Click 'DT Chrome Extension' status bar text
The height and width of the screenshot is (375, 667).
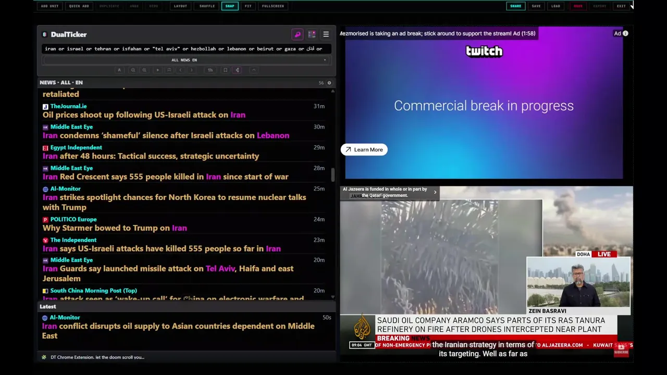tap(97, 357)
